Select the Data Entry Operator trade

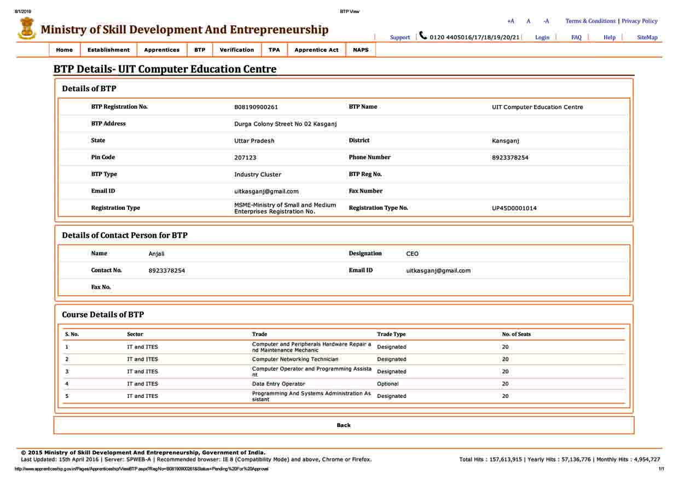(x=278, y=384)
